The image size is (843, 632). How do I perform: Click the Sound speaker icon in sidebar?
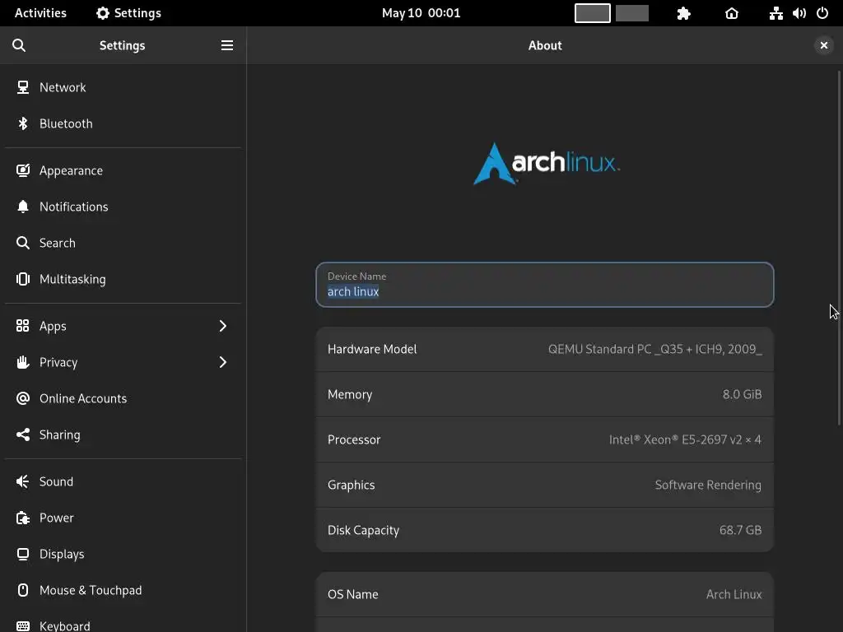pos(22,481)
